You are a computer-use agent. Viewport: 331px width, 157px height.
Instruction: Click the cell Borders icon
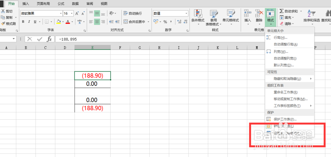tap(47, 22)
